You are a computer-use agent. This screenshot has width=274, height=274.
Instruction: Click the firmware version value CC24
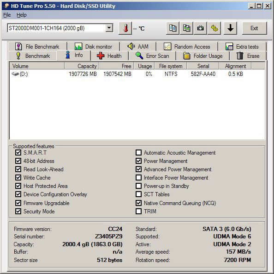tap(115, 229)
